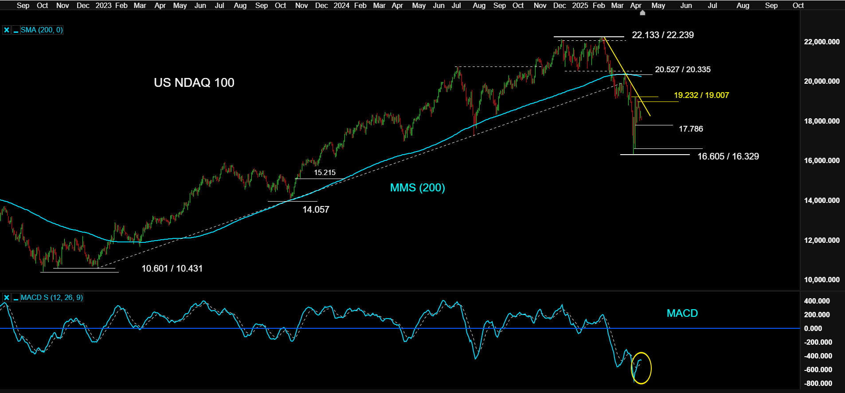
Task: Minimize the MACD S (12, 26, 9) panel
Action: pos(16,298)
